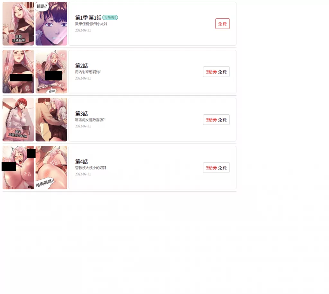Open the 第4話 episode title
329x294 pixels.
point(81,161)
